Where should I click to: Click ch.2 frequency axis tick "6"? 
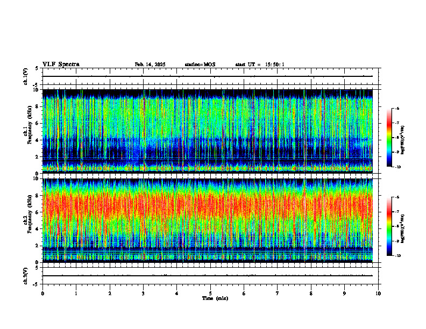point(38,212)
